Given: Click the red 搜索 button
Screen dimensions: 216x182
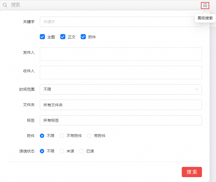Looking at the screenshot, I should point(192,172).
